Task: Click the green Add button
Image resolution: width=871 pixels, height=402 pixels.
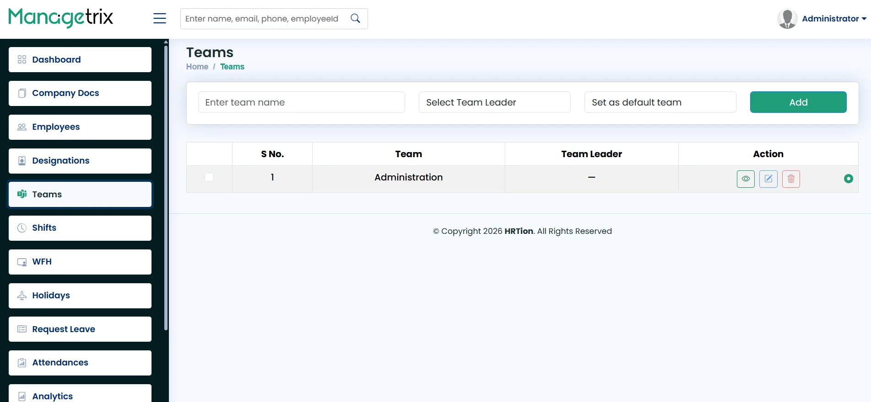Action: (798, 102)
